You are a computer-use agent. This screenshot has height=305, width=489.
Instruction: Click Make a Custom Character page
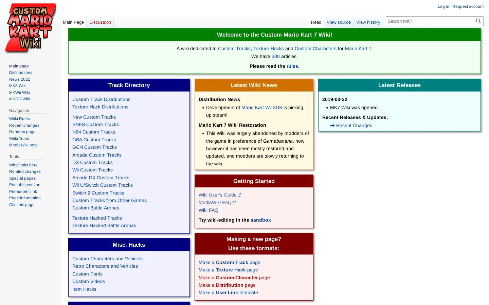pyautogui.click(x=234, y=278)
